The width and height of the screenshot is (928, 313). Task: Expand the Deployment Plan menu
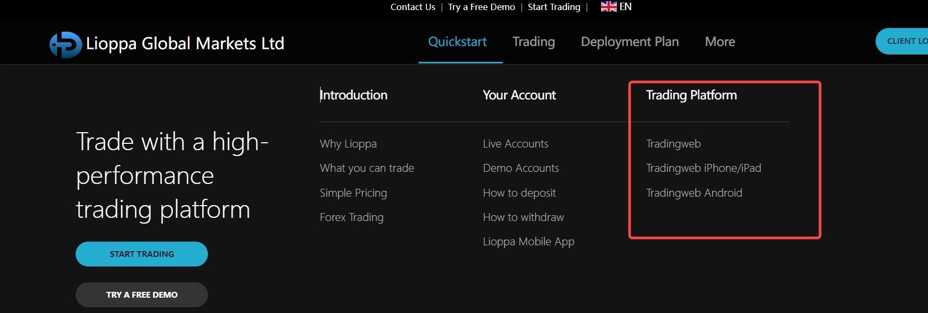630,42
